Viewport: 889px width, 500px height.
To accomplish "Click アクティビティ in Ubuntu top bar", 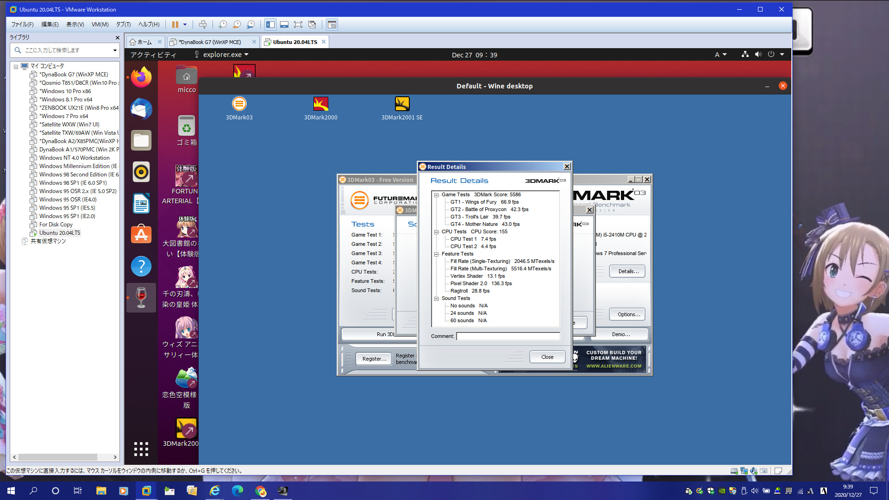I will coord(153,55).
